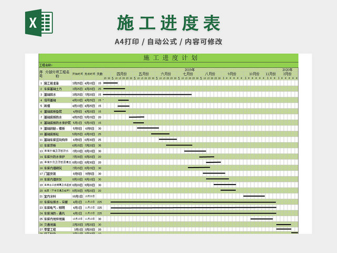This screenshot has height=253, width=337.
Task: Select the 车库基础土方 task name cell
Action: [57, 89]
